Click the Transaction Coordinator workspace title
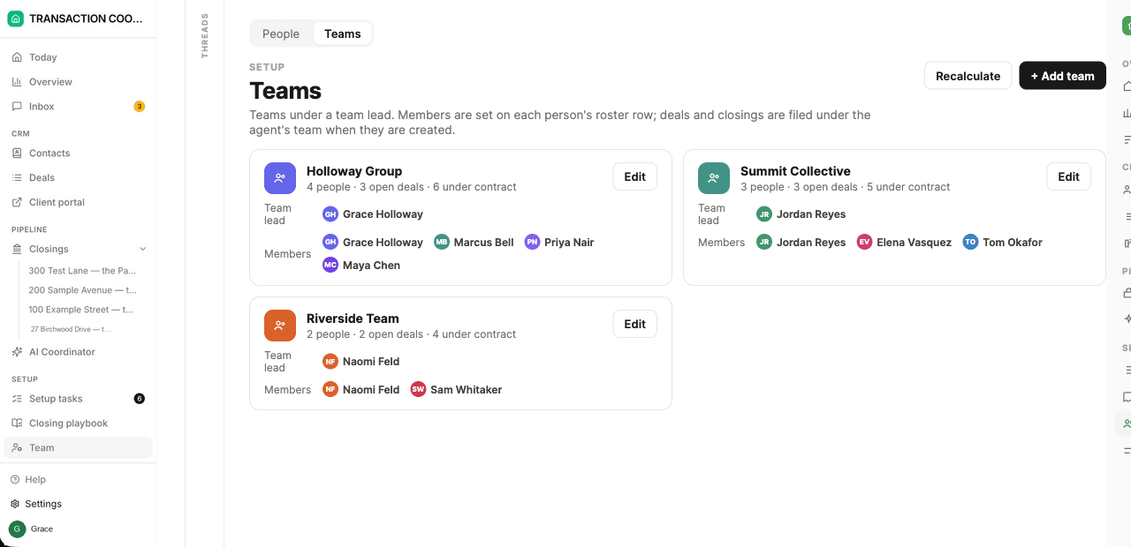 86,19
